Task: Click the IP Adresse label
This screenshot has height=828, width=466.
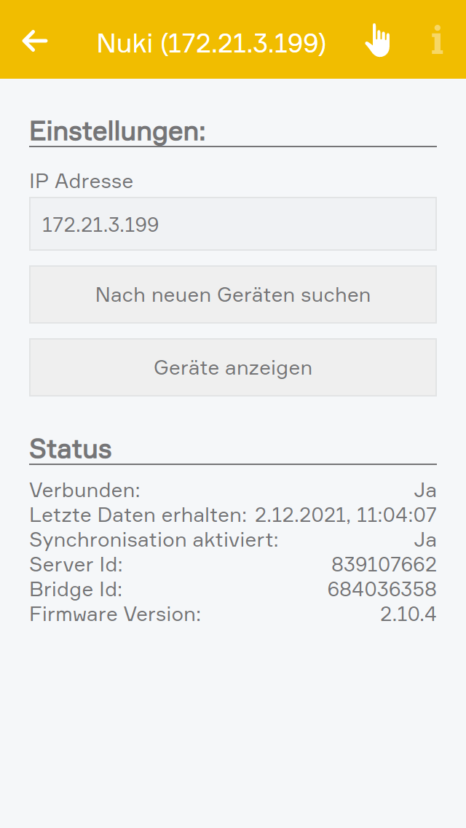Action: pos(82,181)
